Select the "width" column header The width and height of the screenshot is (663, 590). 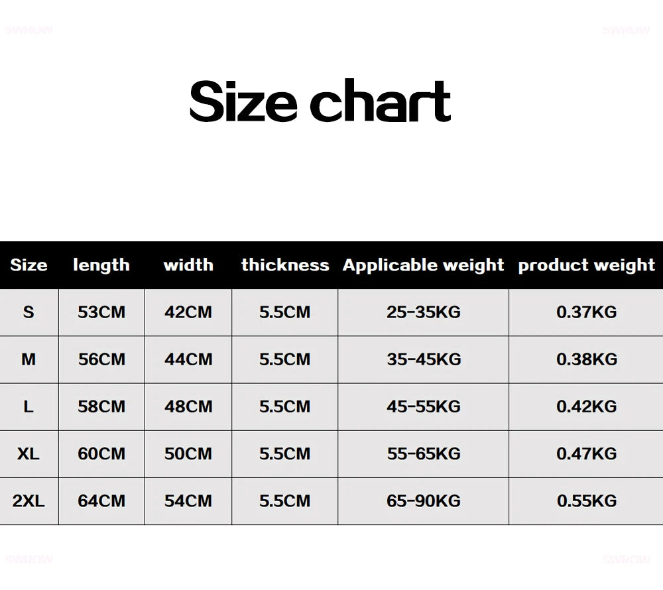pos(188,265)
